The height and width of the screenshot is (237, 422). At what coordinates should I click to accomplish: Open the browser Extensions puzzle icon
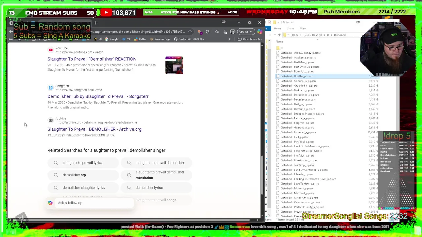[x=208, y=32]
